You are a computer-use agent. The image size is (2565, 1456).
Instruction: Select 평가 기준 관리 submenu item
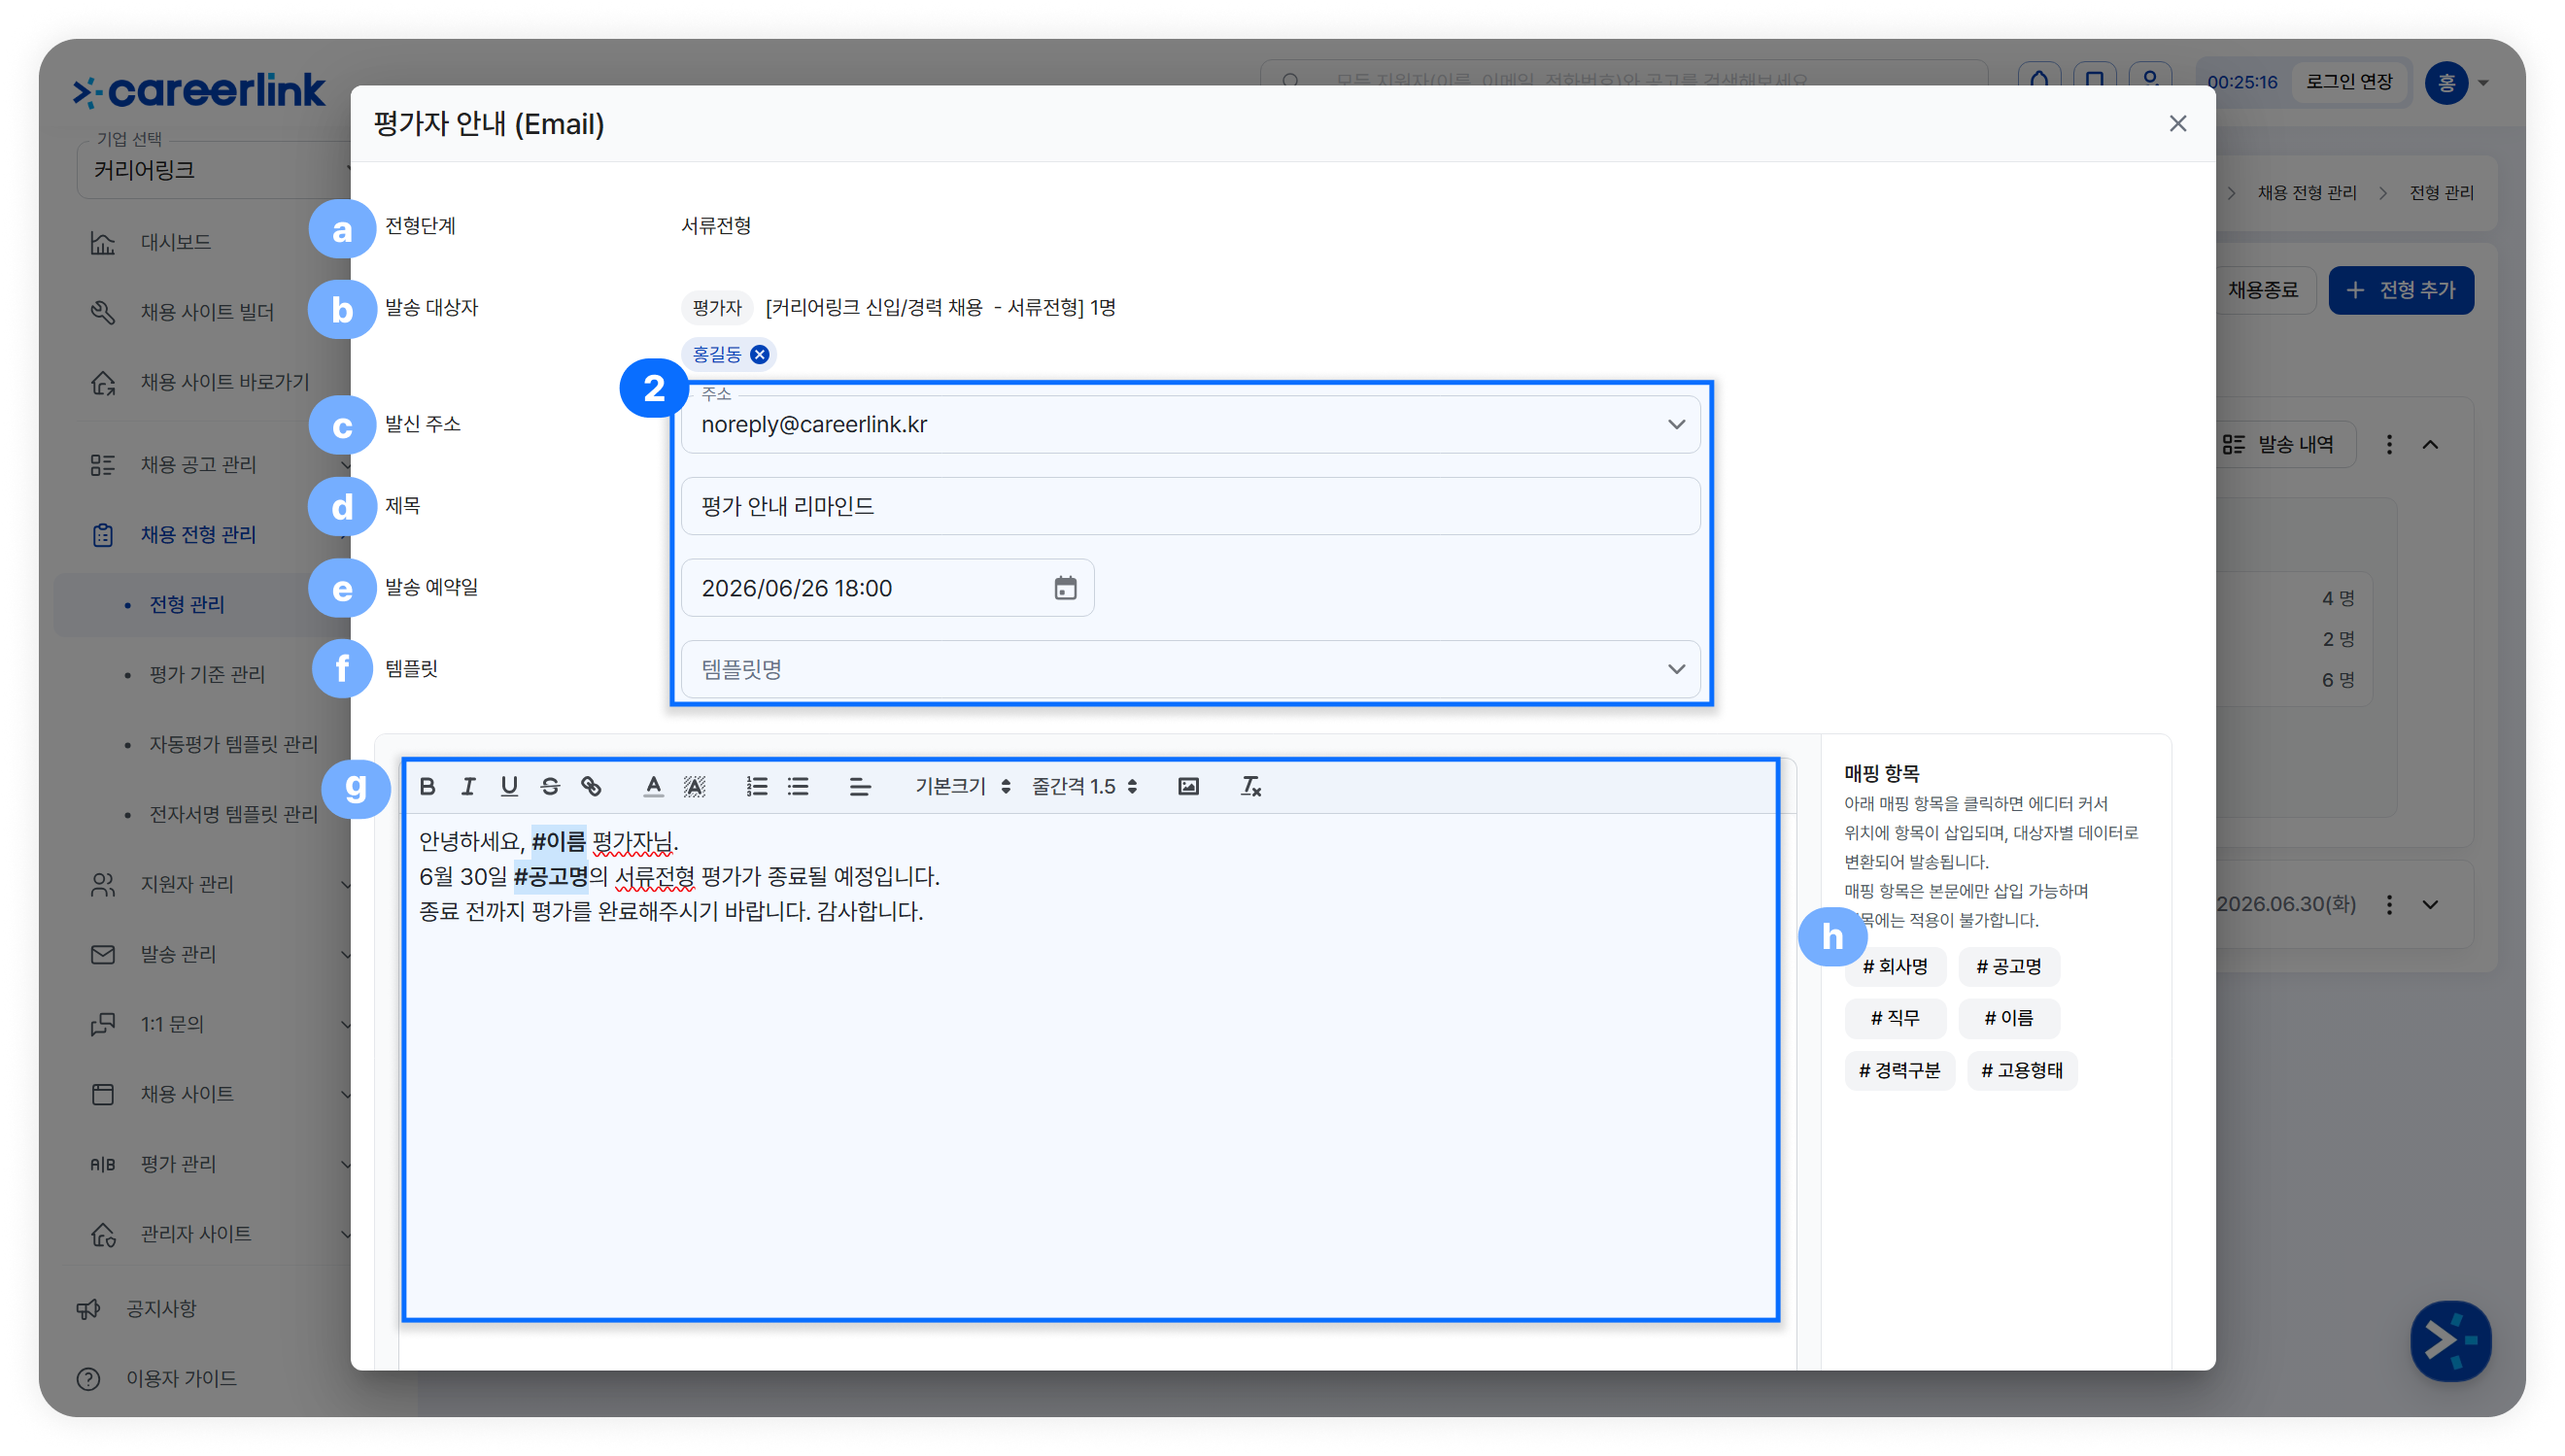[x=207, y=675]
